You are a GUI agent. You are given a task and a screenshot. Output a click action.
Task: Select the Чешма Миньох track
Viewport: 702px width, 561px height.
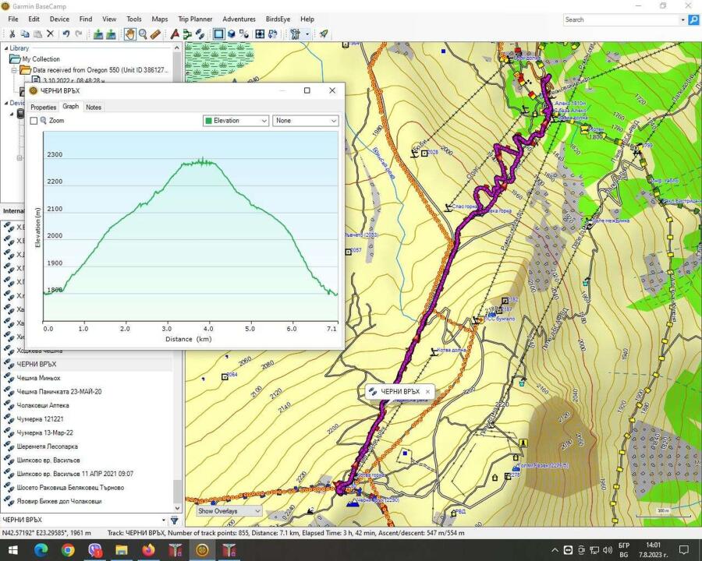pos(38,378)
